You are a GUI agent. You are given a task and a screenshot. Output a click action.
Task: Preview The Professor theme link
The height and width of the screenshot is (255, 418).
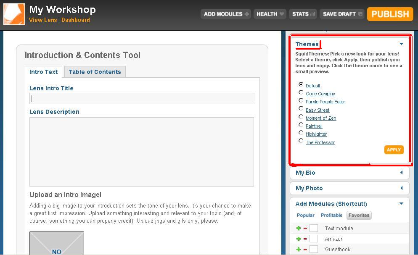point(320,142)
